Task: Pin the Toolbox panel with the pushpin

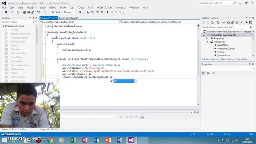Action: point(33,18)
